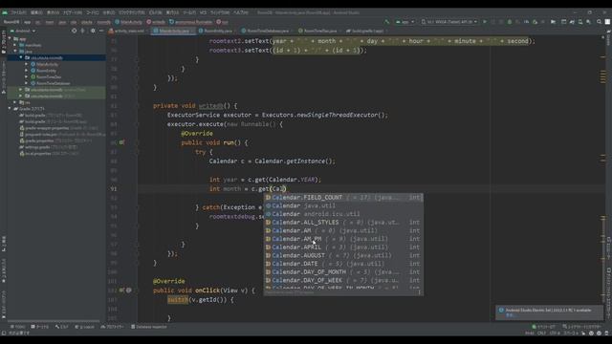This screenshot has width=612, height=344.
Task: Select MainActivity in the project tree
Action: [47, 64]
